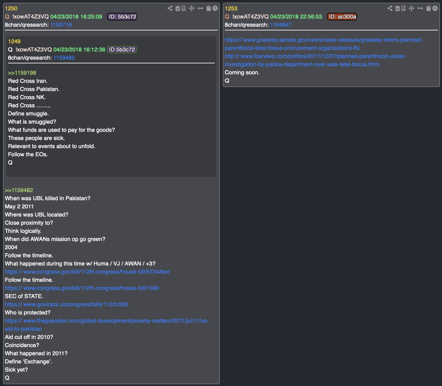Click the clipboard-check icon on post 1253

tap(397, 8)
